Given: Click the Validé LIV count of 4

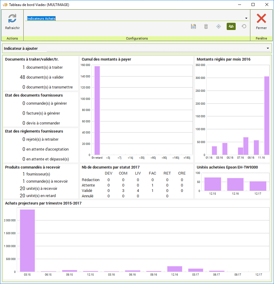Looking at the screenshot, I should pos(138,191).
